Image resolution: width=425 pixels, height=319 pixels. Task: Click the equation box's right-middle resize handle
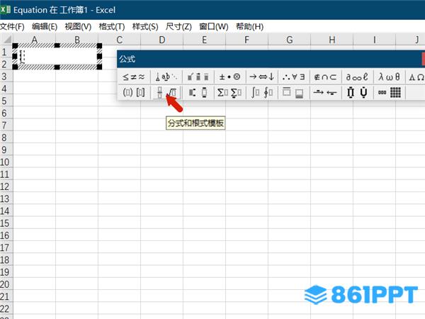point(99,57)
